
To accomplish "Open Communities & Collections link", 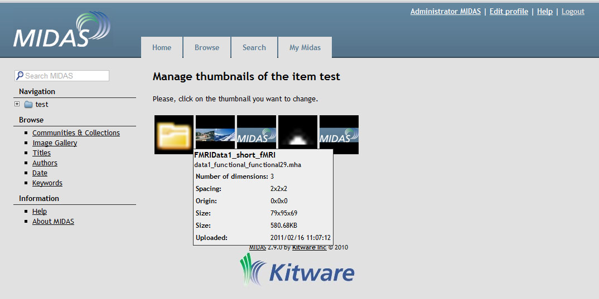I will 76,133.
